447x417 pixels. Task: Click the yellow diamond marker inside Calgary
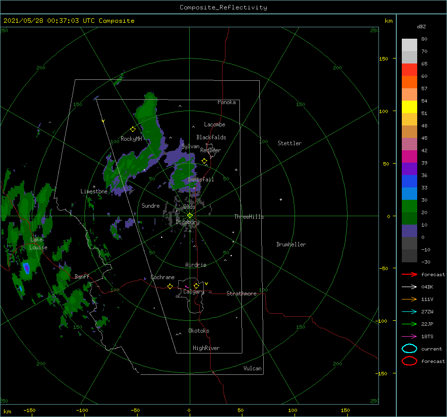[x=196, y=286]
